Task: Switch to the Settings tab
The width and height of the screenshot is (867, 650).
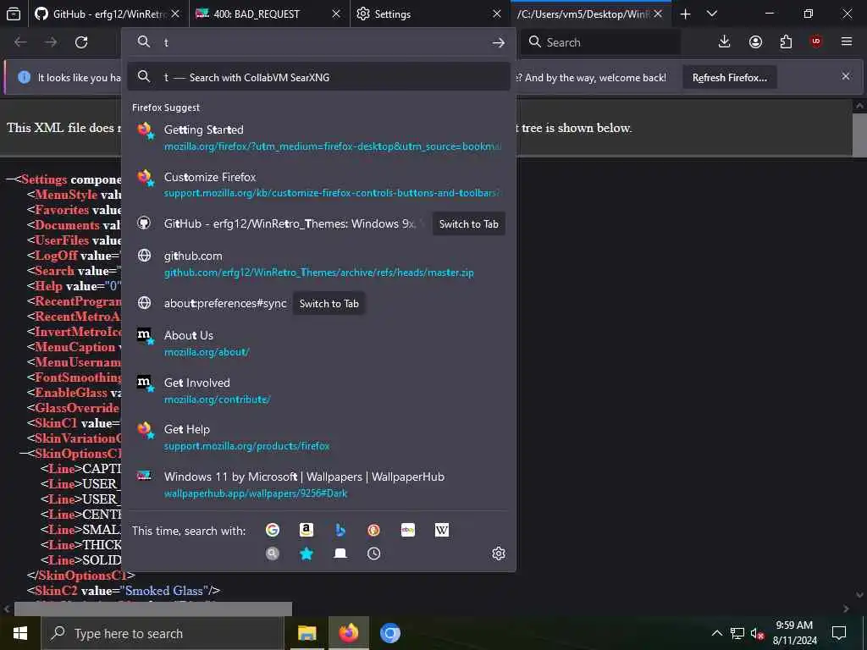Action: pyautogui.click(x=428, y=14)
